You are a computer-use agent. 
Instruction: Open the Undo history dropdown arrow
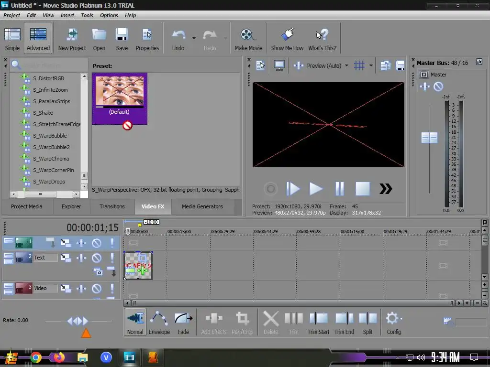194,38
